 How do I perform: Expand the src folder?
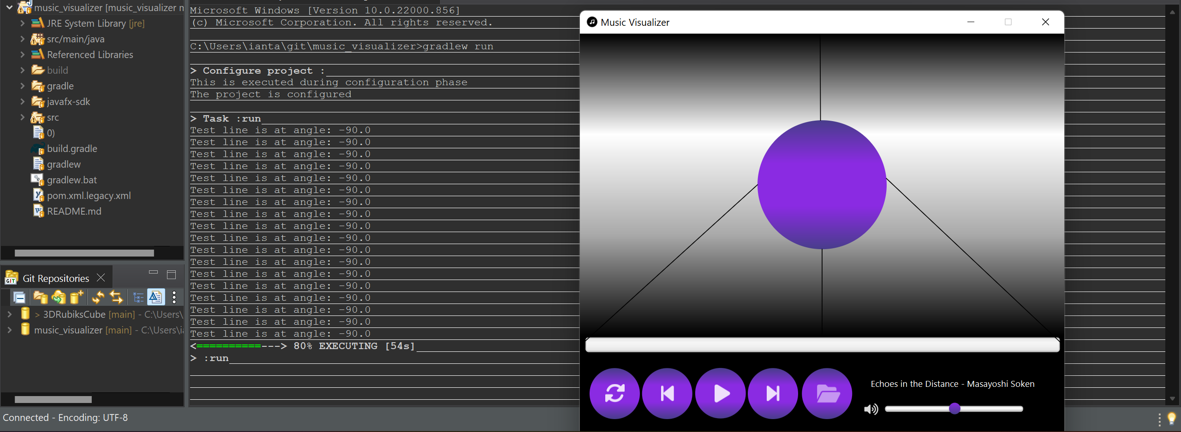pos(22,117)
